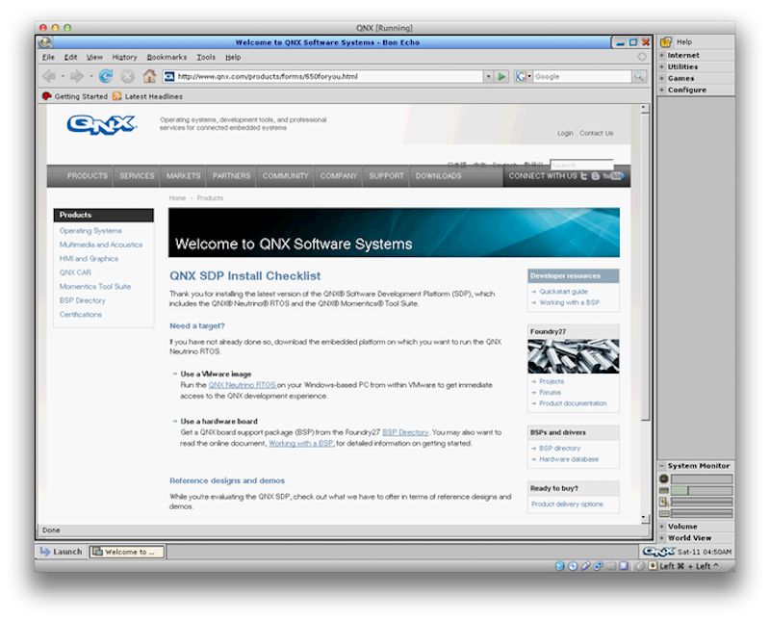Click the Stop loading icon
770x620 pixels.
point(127,76)
